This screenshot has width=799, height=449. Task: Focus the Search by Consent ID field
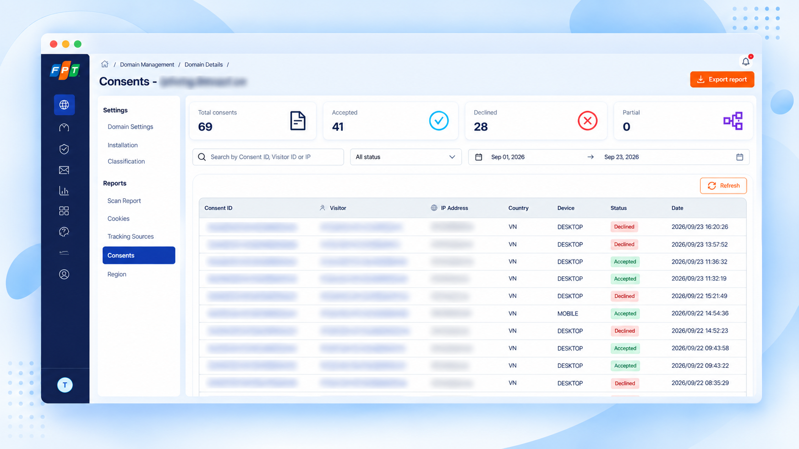268,157
